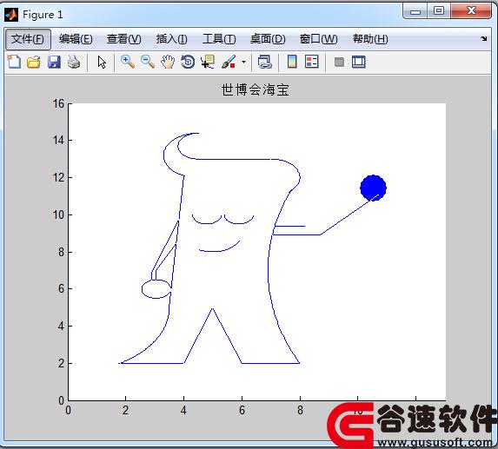Click the MATLAB logo in the title bar

(x=11, y=15)
